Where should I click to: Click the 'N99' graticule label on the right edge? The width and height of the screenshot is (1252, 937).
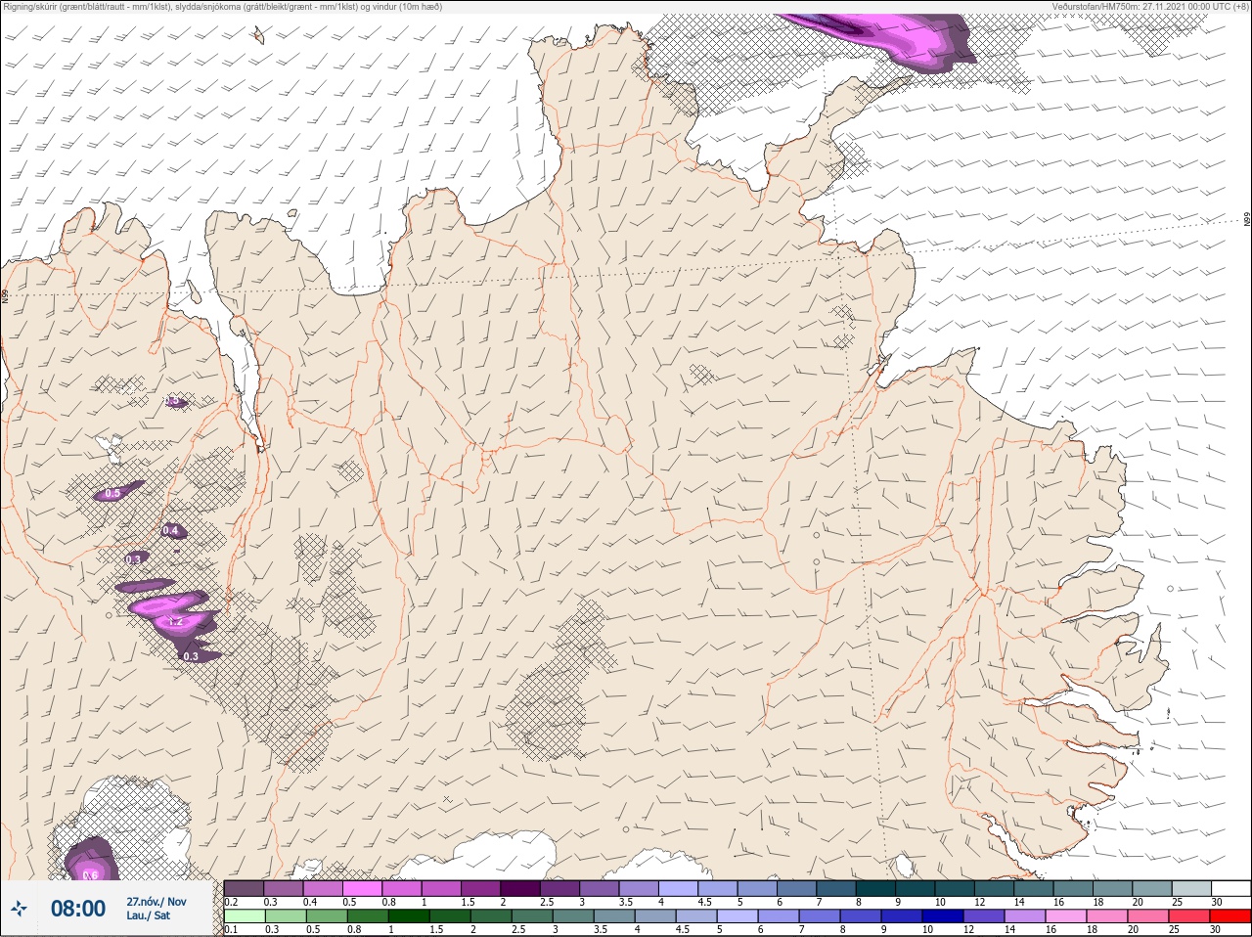click(1247, 220)
